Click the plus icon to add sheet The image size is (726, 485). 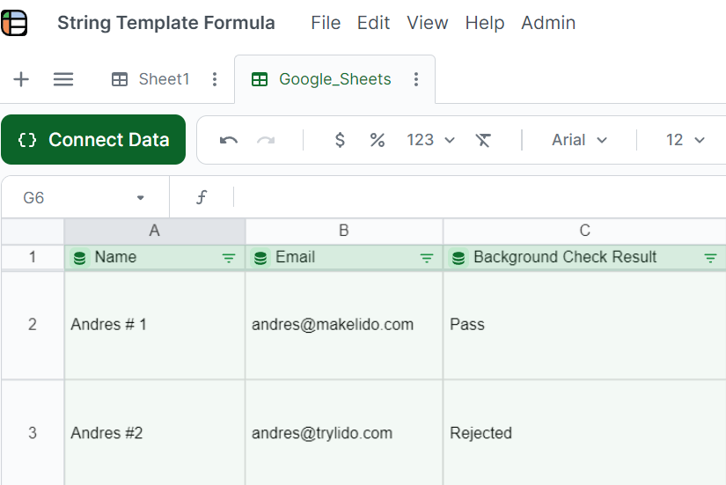(21, 79)
